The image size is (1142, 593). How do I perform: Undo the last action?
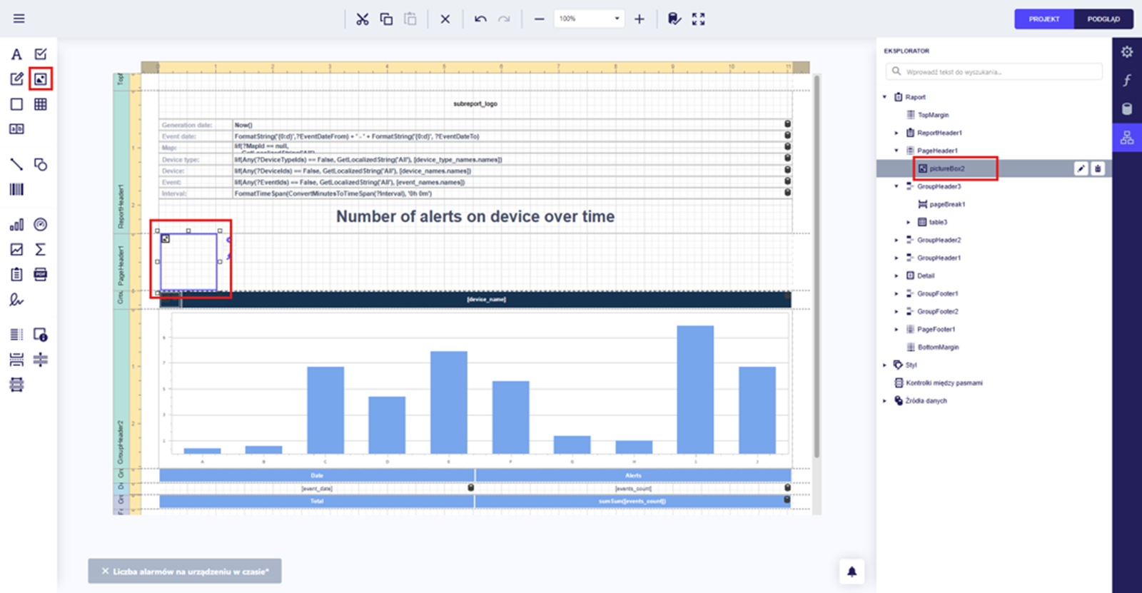480,19
